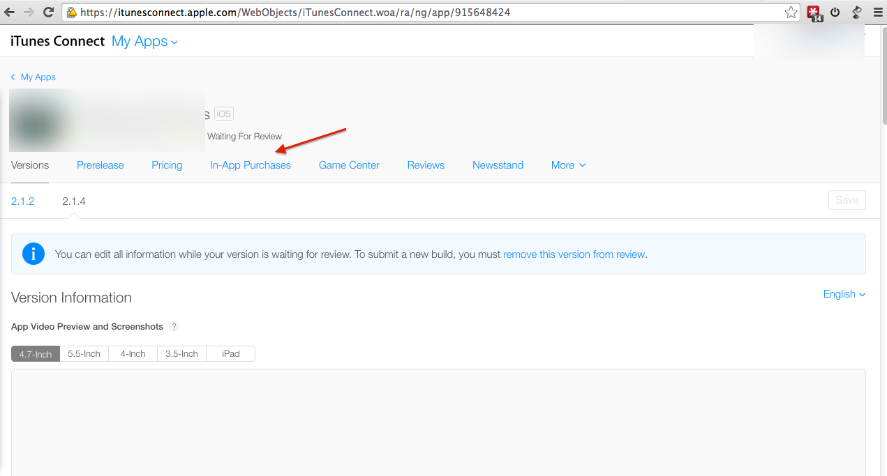Reload the page with the refresh icon
Viewport: 887px width, 476px height.
click(x=48, y=12)
